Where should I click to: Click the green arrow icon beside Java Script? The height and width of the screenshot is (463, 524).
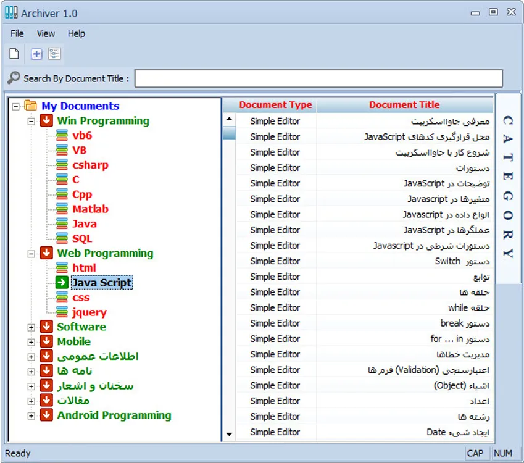62,283
